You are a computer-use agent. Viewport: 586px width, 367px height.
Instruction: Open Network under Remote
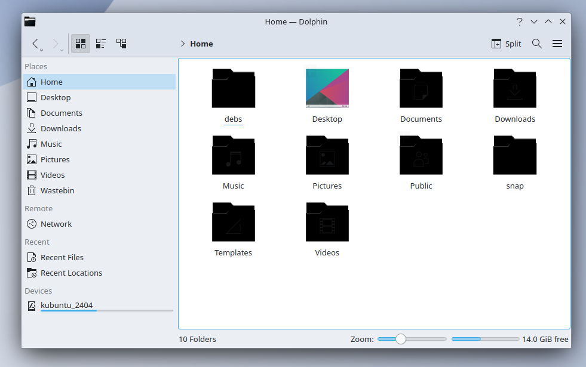point(99,224)
